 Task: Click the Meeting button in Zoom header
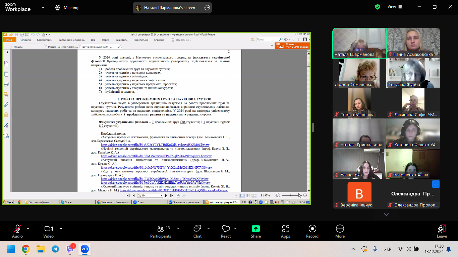tap(67, 7)
